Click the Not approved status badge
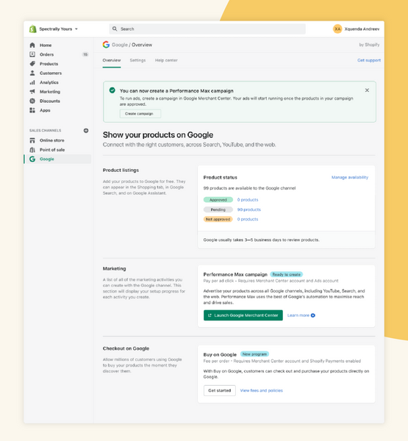Image resolution: width=408 pixels, height=441 pixels. coord(218,219)
